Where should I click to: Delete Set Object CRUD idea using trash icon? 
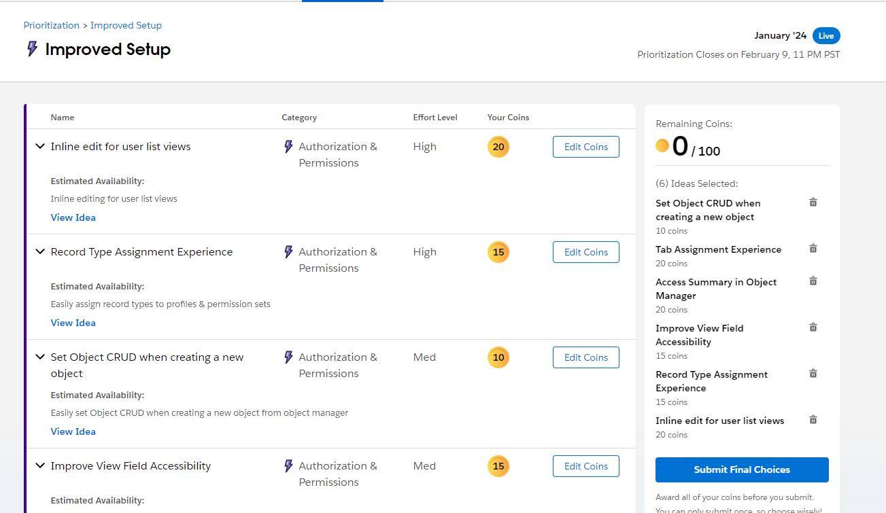click(x=813, y=202)
